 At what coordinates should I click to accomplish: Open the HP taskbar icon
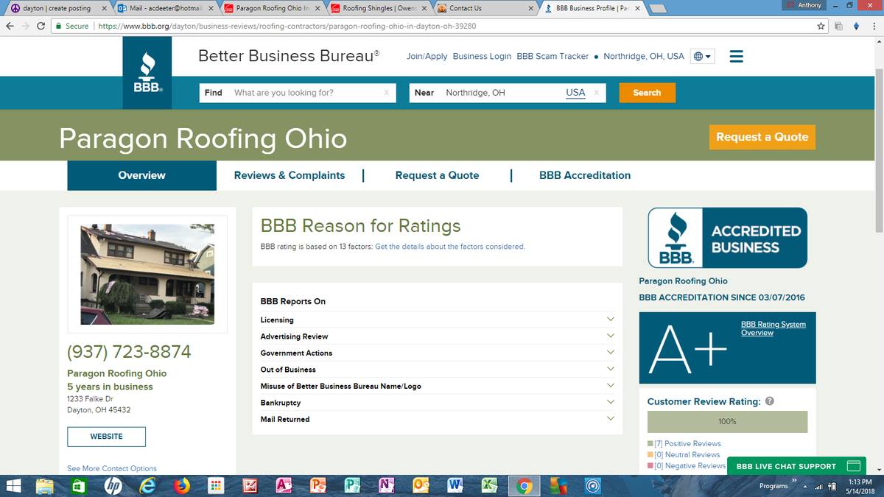pos(113,486)
